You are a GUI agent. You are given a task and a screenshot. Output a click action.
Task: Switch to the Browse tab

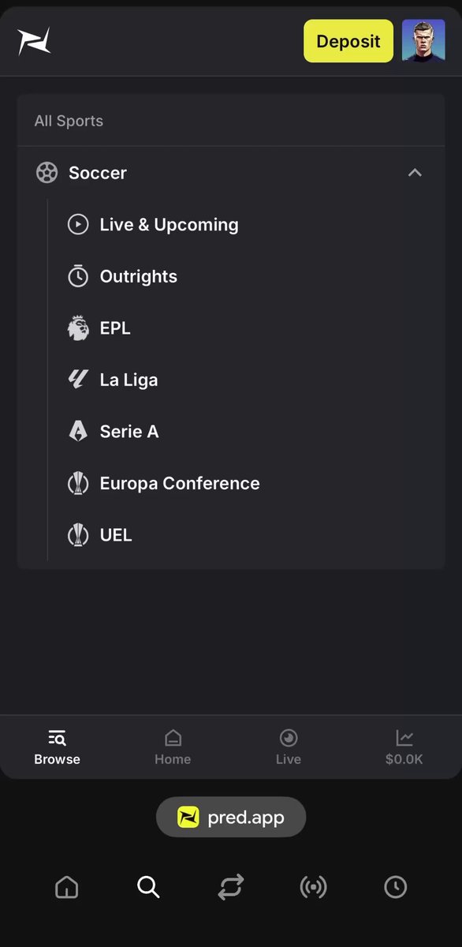[x=58, y=747]
